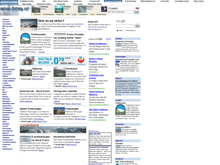
Task: Open Turistinformasjon in the left sidebar menu
Action: point(9,142)
